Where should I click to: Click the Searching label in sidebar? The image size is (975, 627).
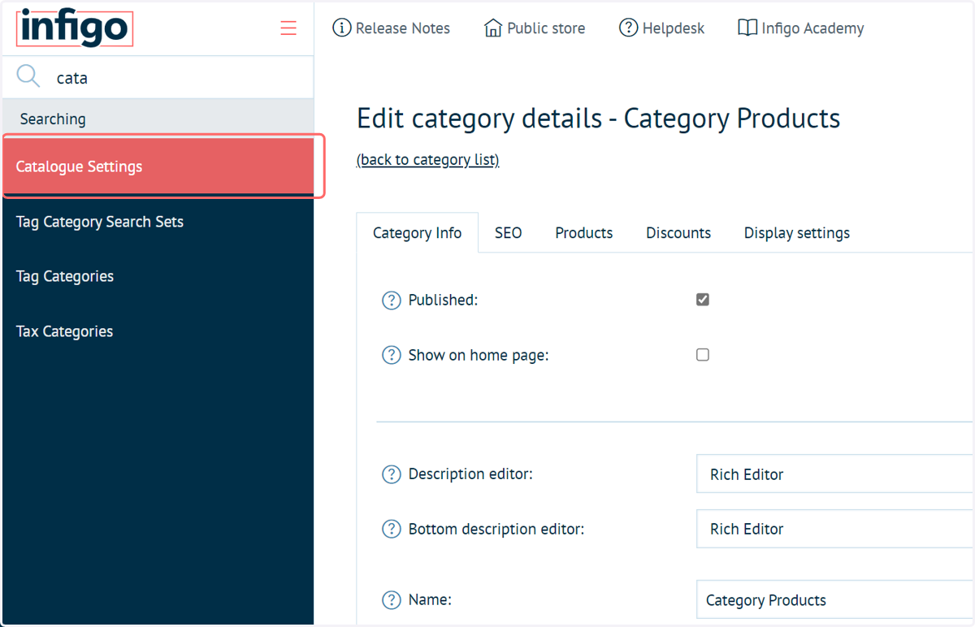pyautogui.click(x=53, y=119)
